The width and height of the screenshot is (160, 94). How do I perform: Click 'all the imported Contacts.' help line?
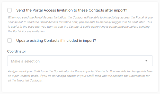pos(25,80)
